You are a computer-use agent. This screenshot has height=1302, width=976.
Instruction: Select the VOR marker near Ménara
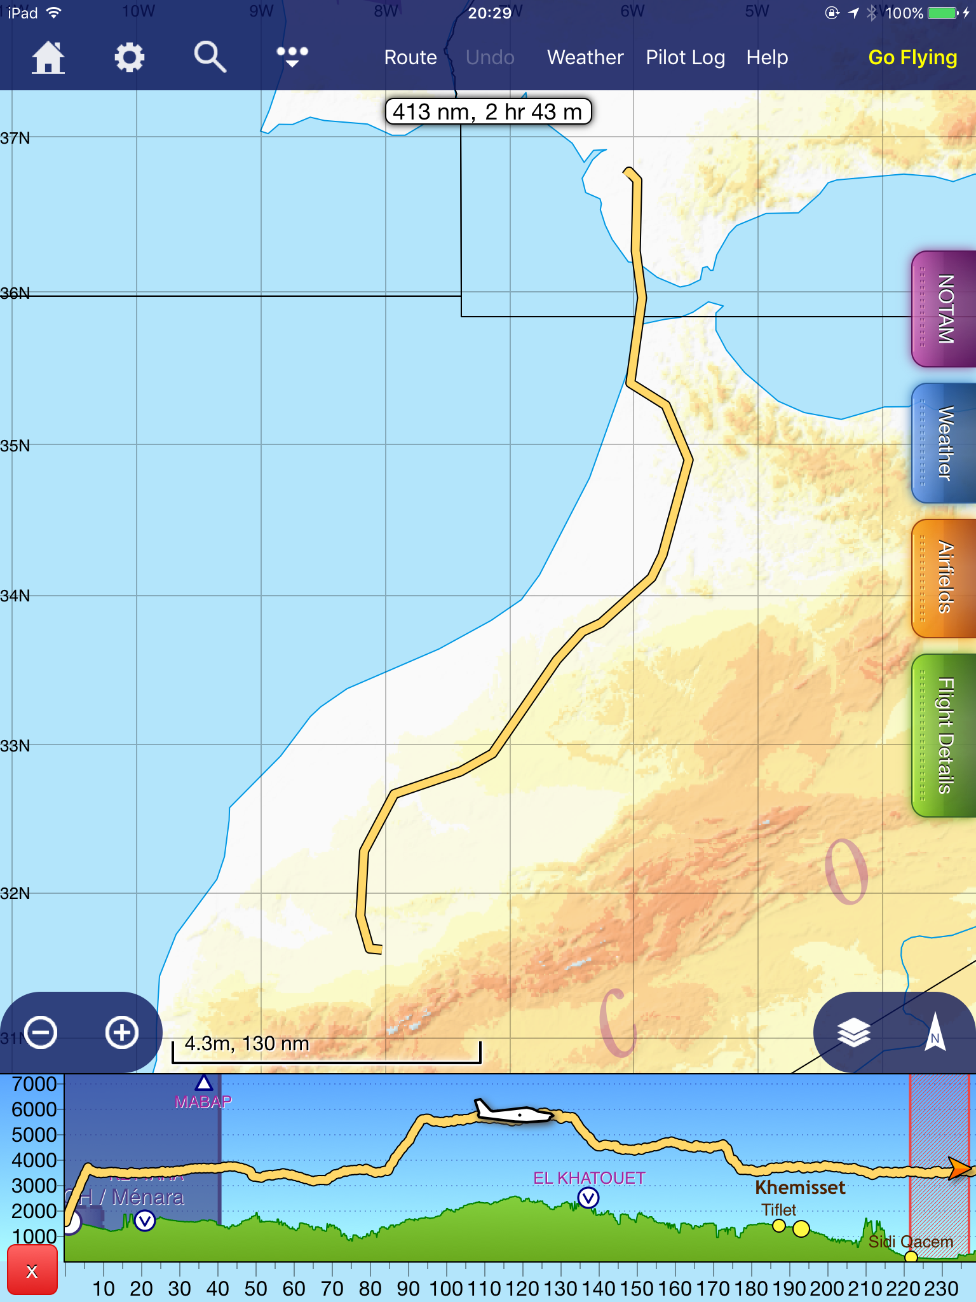coord(145,1221)
